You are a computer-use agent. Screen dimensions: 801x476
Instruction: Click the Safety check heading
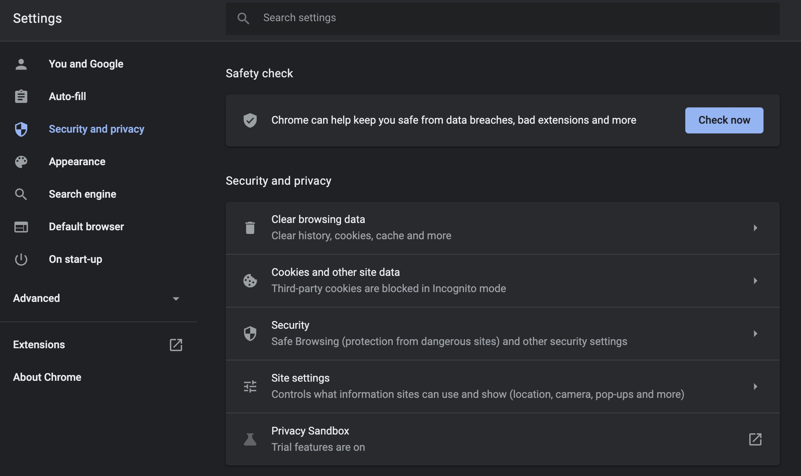pos(259,73)
